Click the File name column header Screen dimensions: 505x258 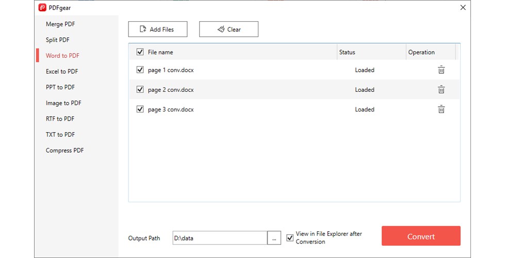tap(160, 52)
